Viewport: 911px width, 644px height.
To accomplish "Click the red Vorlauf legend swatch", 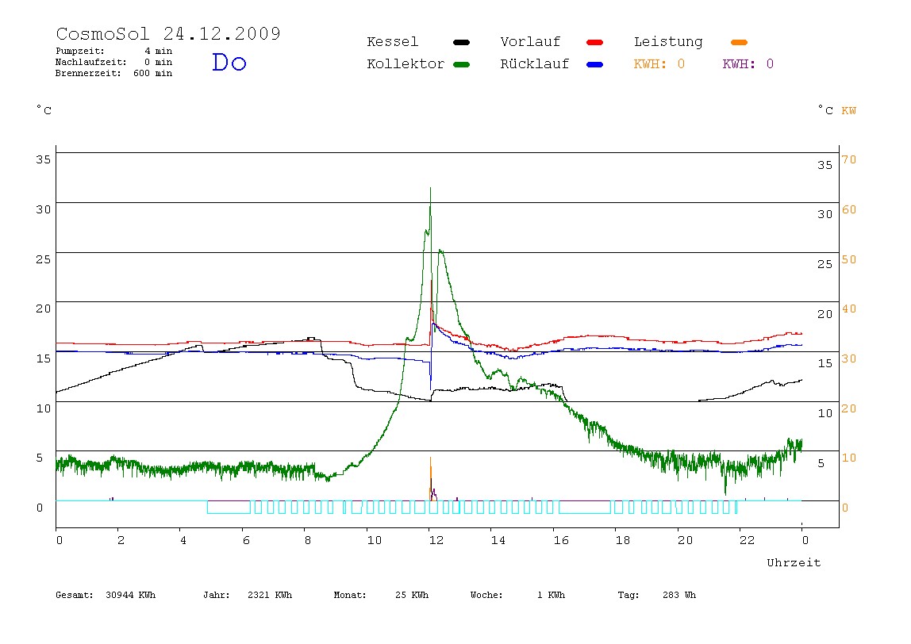I will 595,42.
